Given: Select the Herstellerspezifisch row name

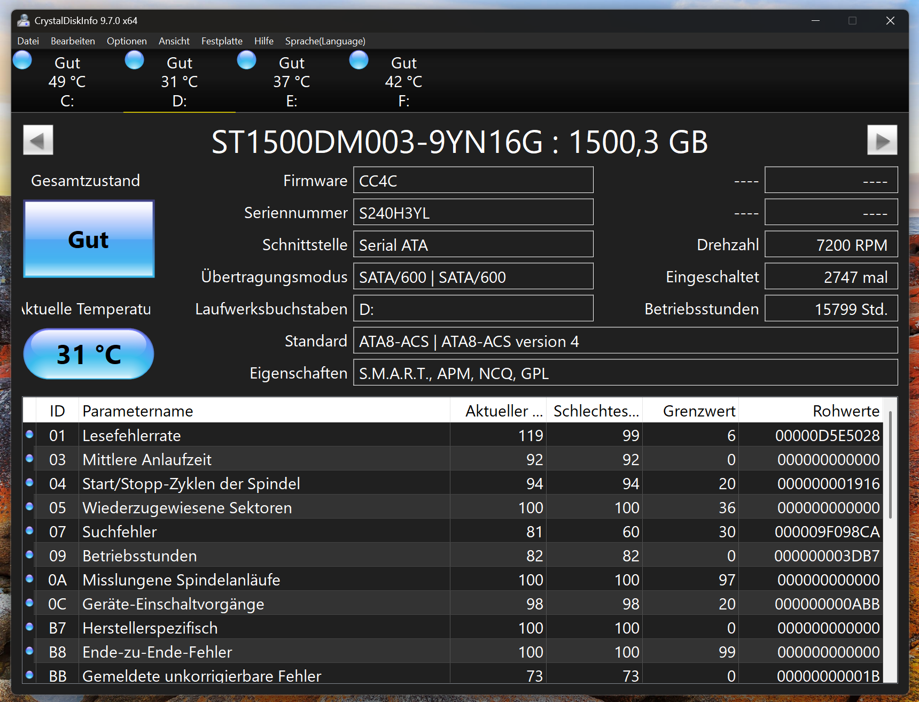Looking at the screenshot, I should (x=150, y=628).
